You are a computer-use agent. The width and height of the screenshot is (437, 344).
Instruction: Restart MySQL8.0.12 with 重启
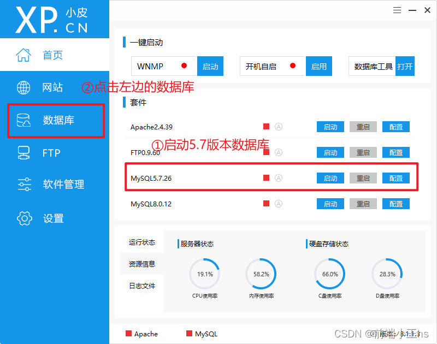pyautogui.click(x=363, y=204)
